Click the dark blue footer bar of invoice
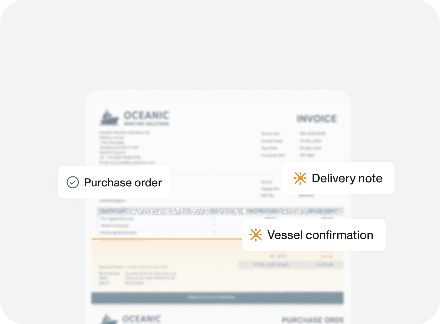The height and width of the screenshot is (324, 440). pyautogui.click(x=217, y=297)
